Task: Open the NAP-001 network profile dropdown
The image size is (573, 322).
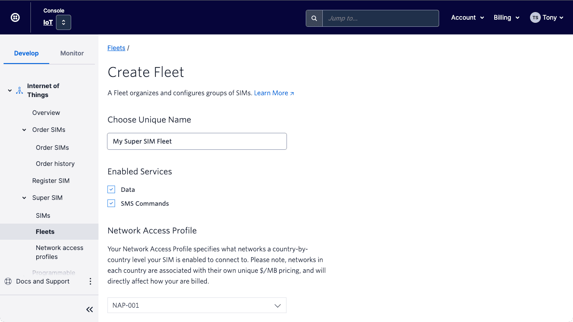Action: [x=197, y=305]
